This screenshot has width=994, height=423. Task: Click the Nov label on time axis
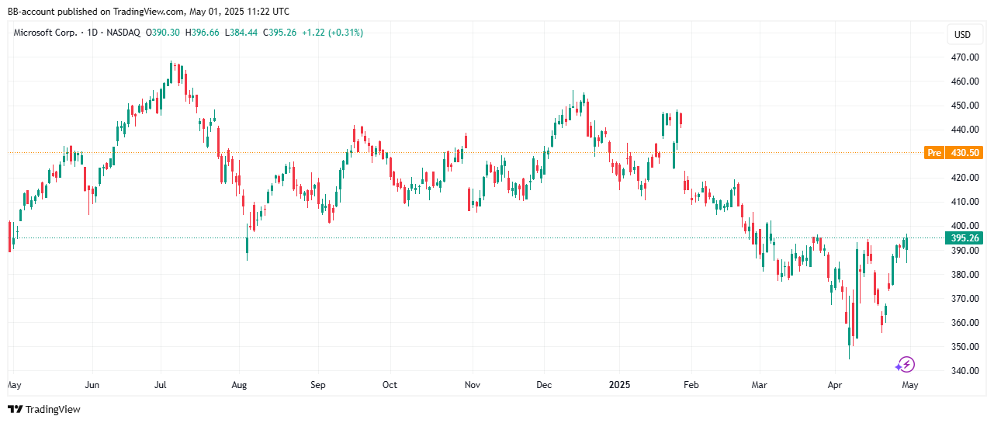pyautogui.click(x=472, y=385)
